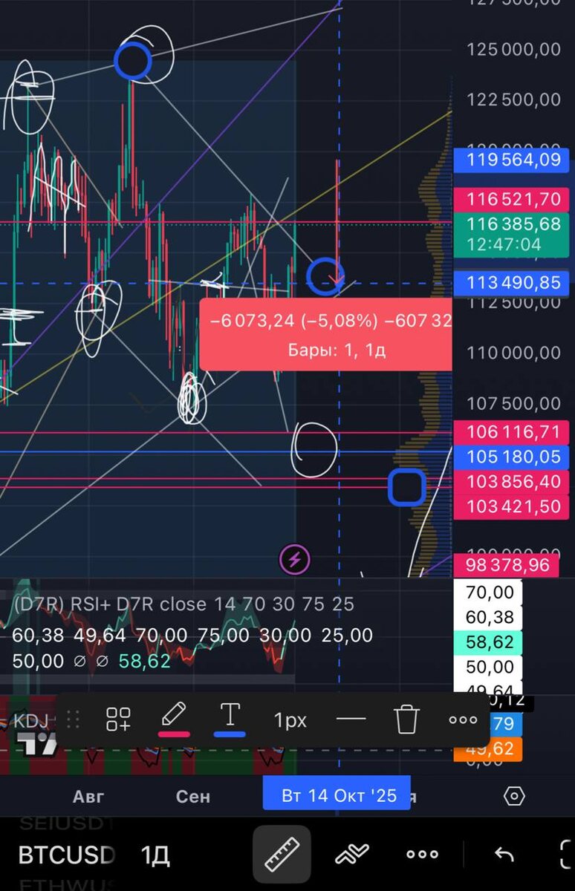Viewport: 575px width, 891px height.
Task: Select the 116 521,70 red price label
Action: pyautogui.click(x=510, y=199)
